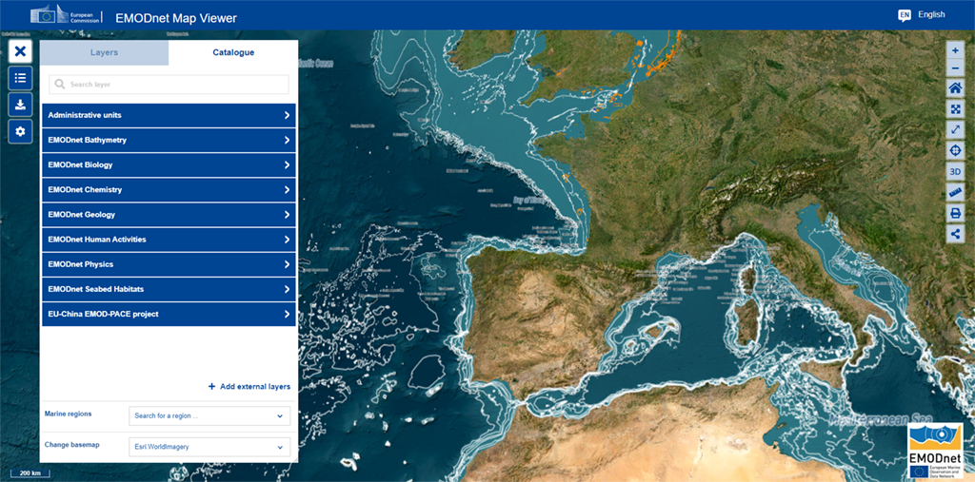975x482 pixels.
Task: Print the current map
Action: click(x=956, y=213)
